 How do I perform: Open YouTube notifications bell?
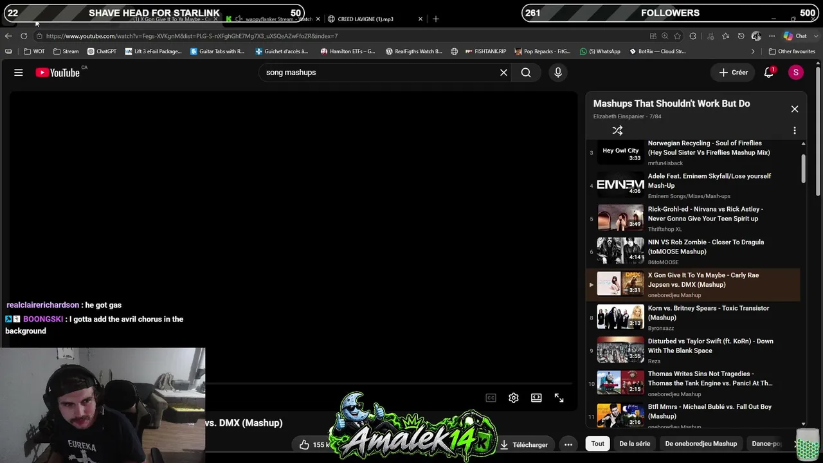[769, 73]
